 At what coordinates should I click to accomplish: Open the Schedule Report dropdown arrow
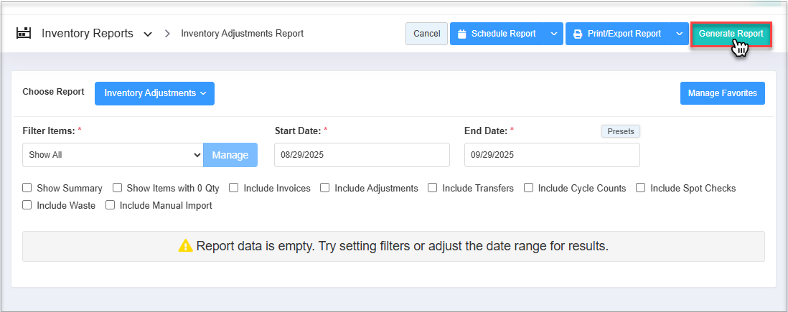tap(553, 34)
